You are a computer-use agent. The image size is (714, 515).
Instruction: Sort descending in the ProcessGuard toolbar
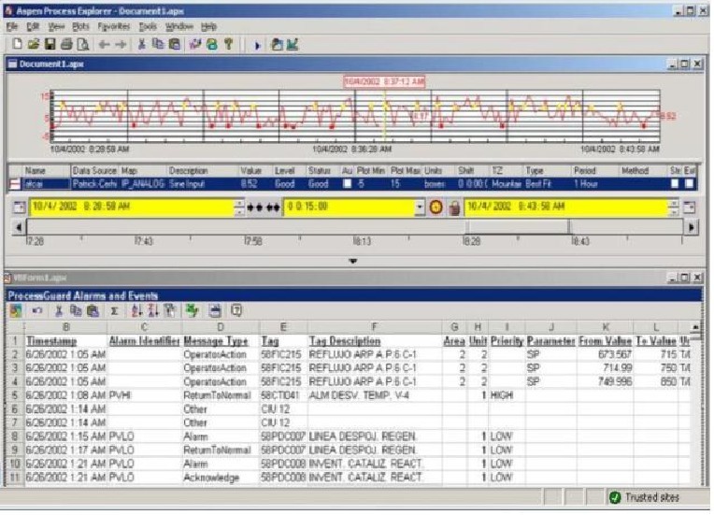point(153,311)
